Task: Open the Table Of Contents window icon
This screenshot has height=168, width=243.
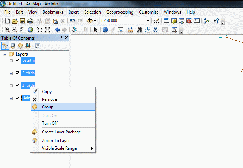Action: tap(166, 20)
